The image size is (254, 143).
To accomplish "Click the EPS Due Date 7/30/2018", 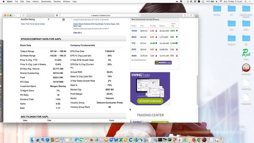I will 110,51.
